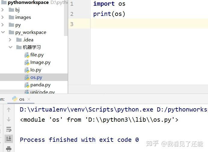Close the os run tab
The width and height of the screenshot is (208, 152).
click(29, 99)
